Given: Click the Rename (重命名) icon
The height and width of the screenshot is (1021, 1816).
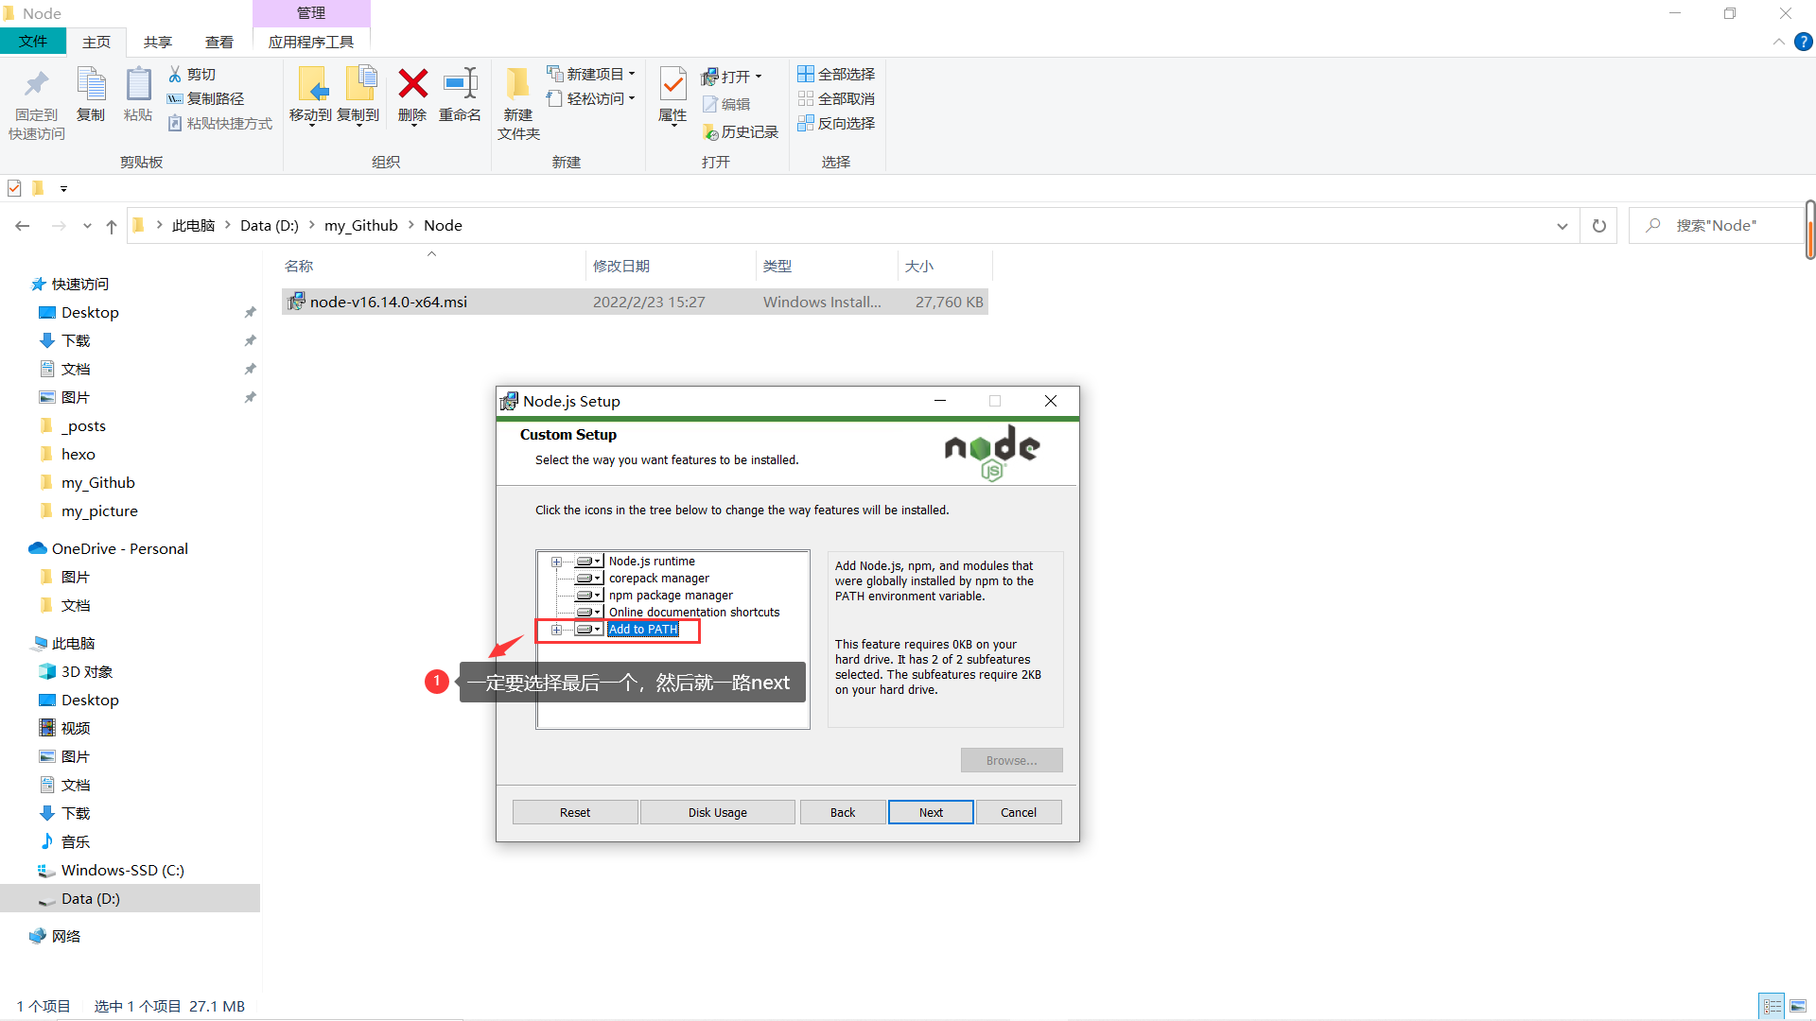Looking at the screenshot, I should 461,83.
